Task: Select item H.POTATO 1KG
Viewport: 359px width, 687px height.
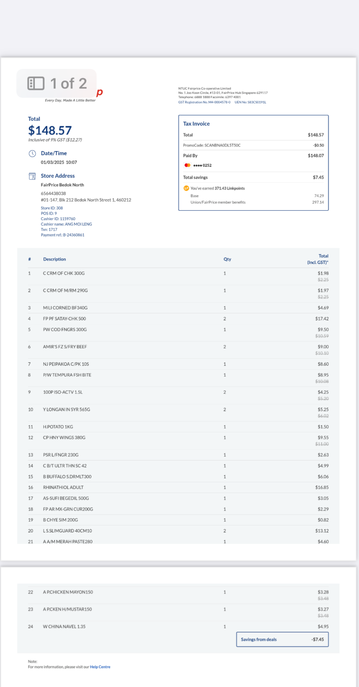Action: pos(58,427)
